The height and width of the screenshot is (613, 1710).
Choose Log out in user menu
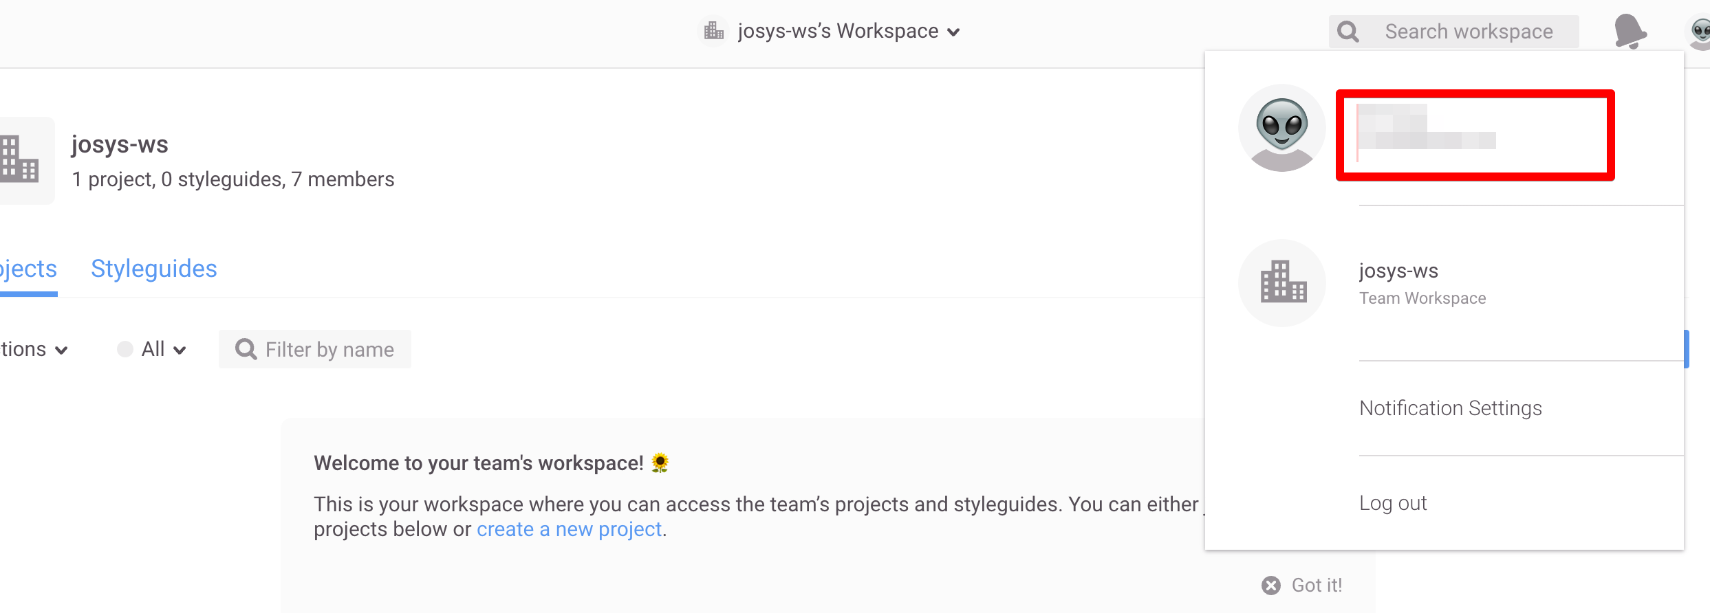[1393, 503]
